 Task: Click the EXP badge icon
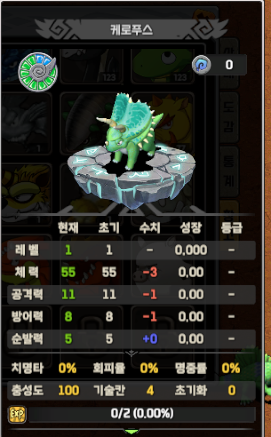[17, 414]
